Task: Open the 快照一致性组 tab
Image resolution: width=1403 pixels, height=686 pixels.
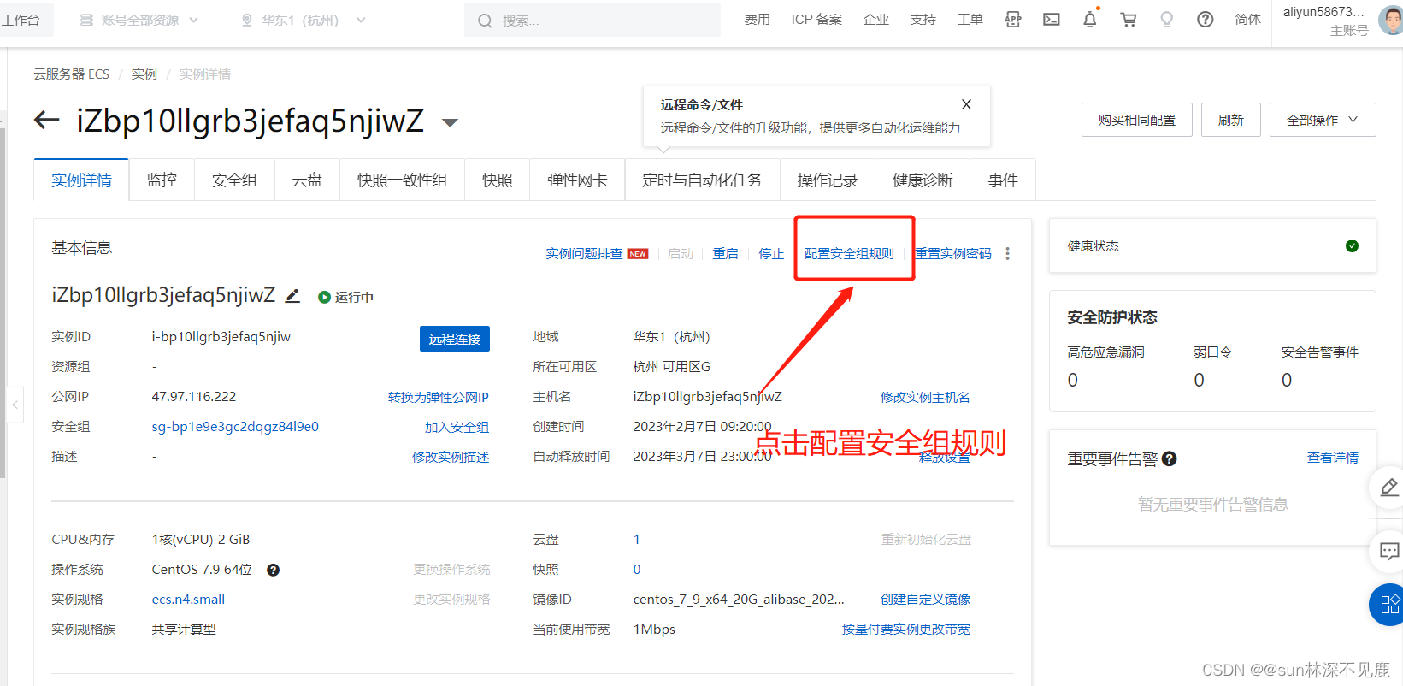Action: (402, 180)
